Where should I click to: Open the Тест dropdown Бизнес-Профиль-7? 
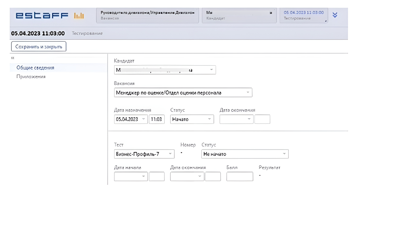click(x=144, y=154)
